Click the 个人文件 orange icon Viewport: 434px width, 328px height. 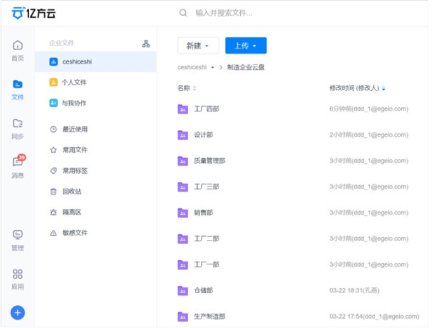(x=53, y=82)
